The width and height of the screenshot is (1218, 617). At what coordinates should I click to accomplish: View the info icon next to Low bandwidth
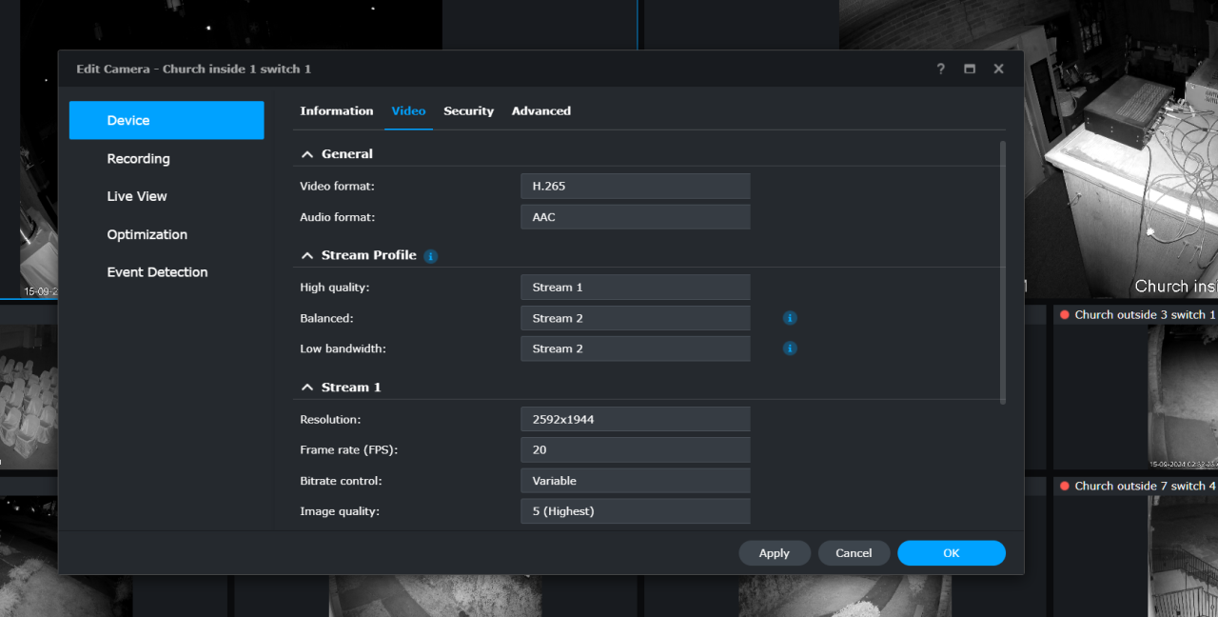point(790,348)
